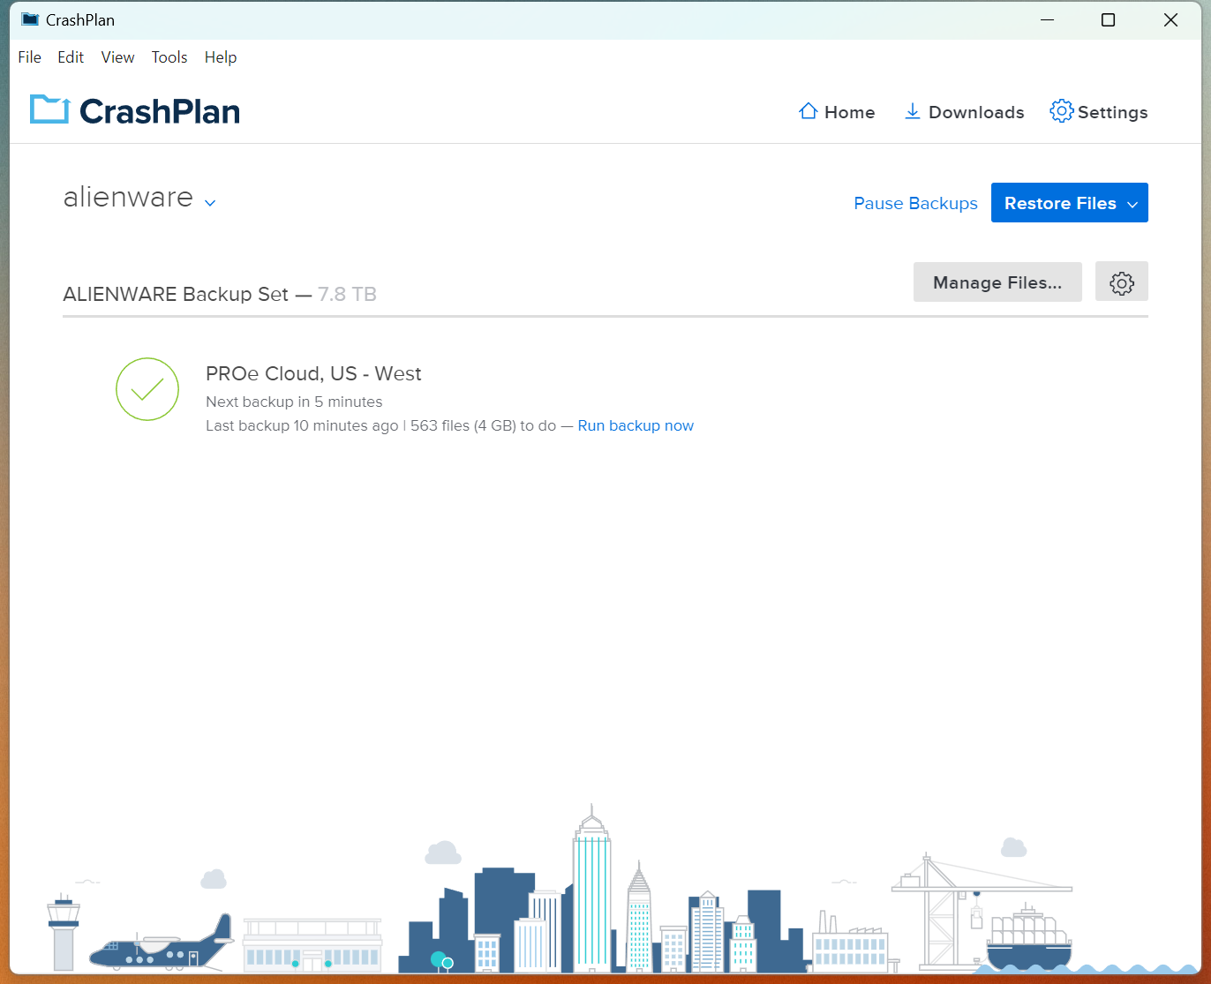This screenshot has height=984, width=1211.
Task: Open the Help menu
Action: point(221,57)
